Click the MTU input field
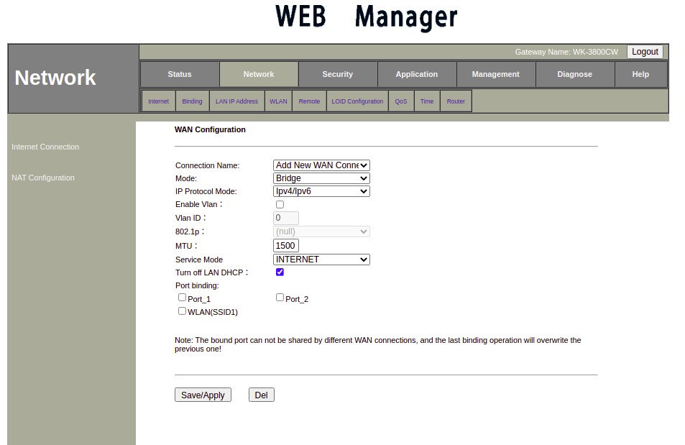This screenshot has height=445, width=685. point(285,246)
